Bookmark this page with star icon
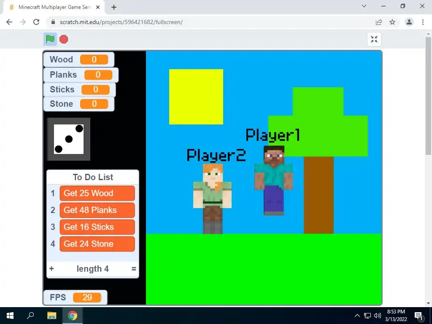This screenshot has height=324, width=432. (x=392, y=22)
